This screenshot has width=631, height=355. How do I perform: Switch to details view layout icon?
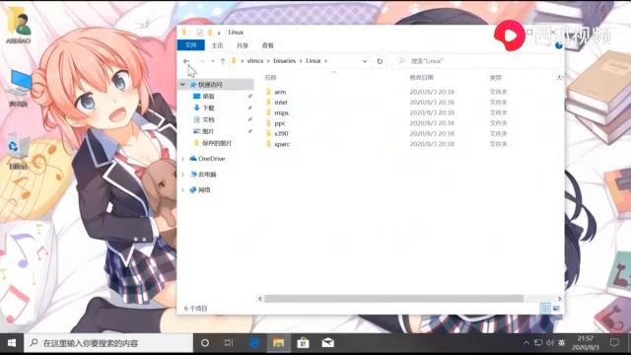[545, 309]
